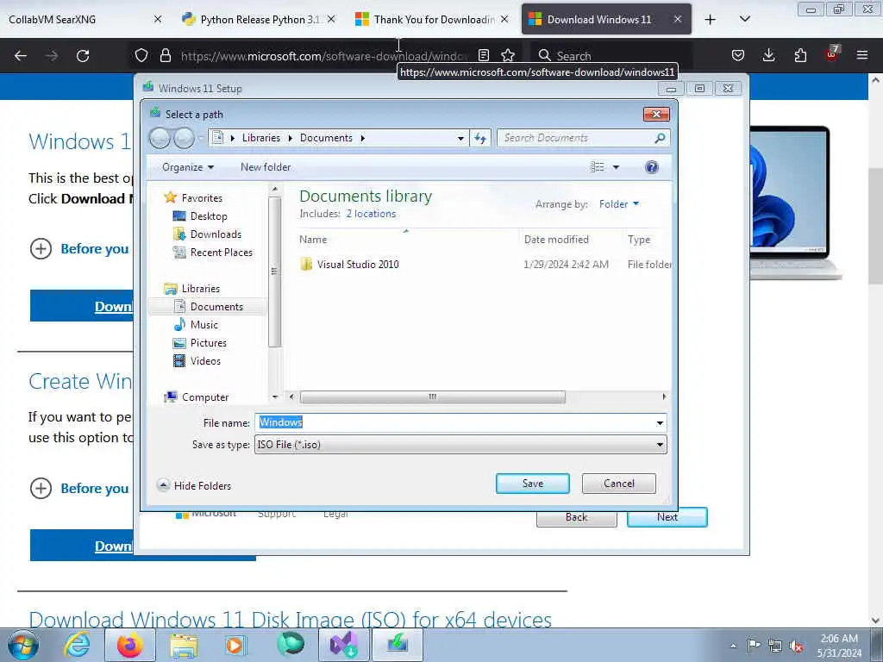Open the Pocket save icon
This screenshot has width=883, height=662.
(738, 55)
